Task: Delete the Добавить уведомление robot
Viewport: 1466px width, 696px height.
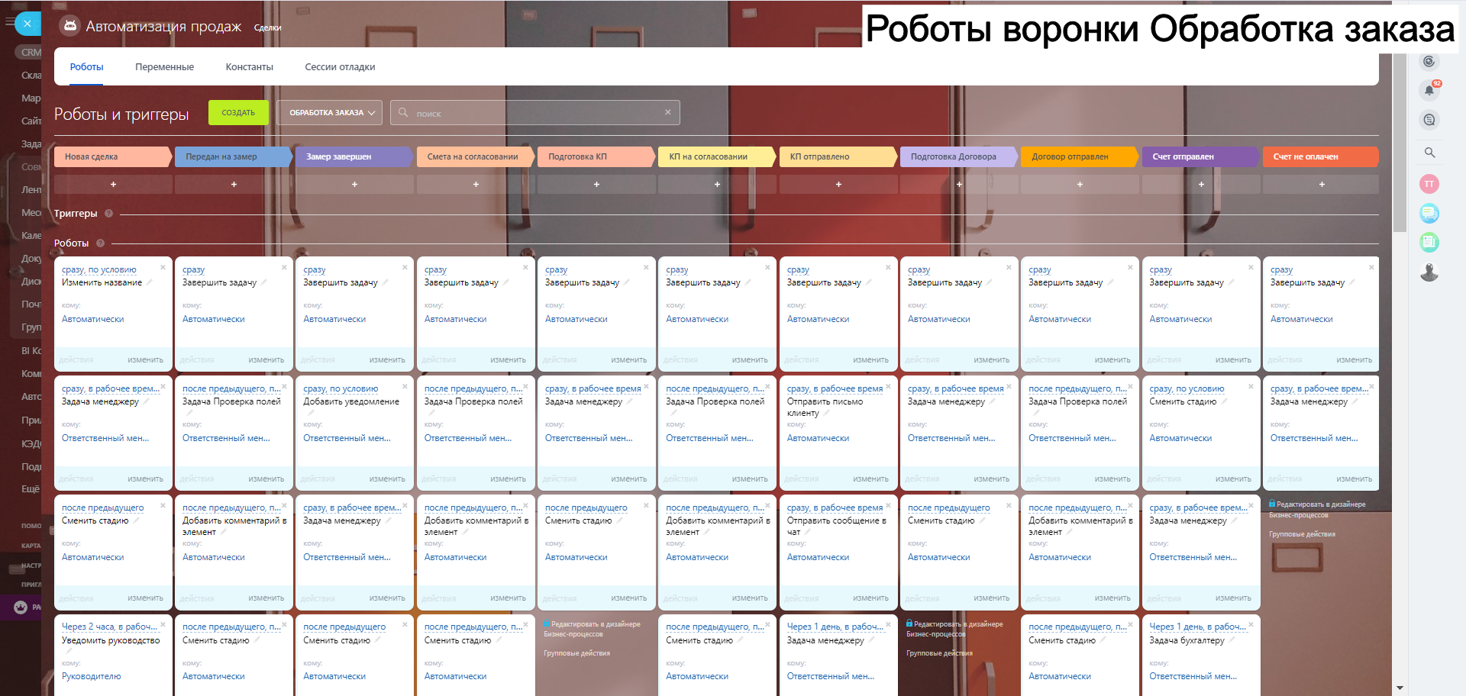Action: 405,386
